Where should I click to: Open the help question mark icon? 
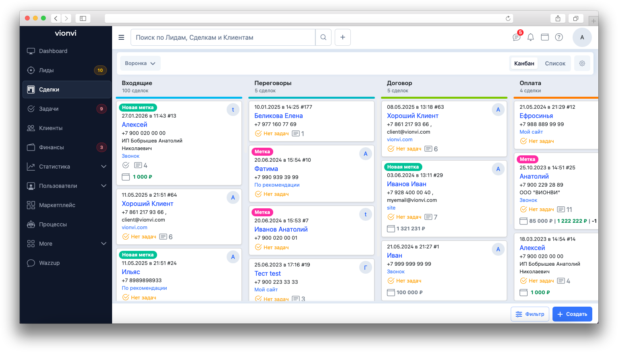pyautogui.click(x=559, y=37)
